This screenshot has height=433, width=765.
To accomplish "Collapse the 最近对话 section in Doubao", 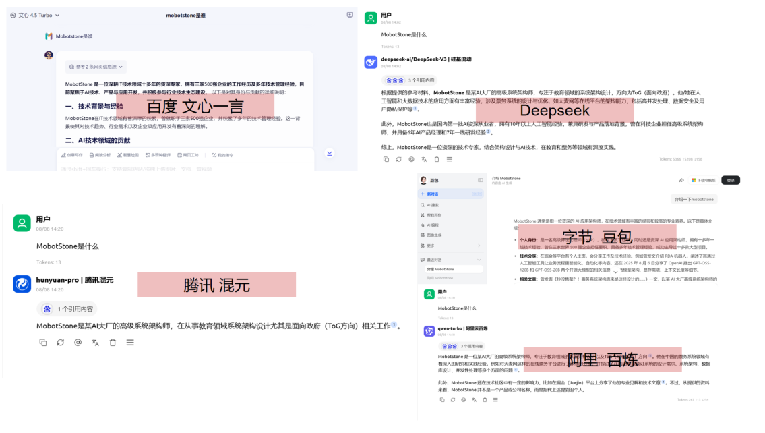I will point(479,260).
